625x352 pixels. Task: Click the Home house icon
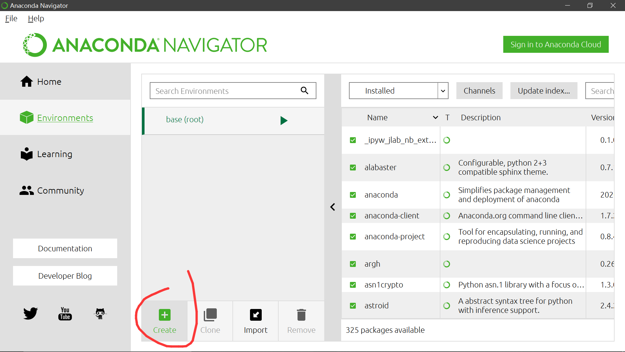(x=27, y=81)
